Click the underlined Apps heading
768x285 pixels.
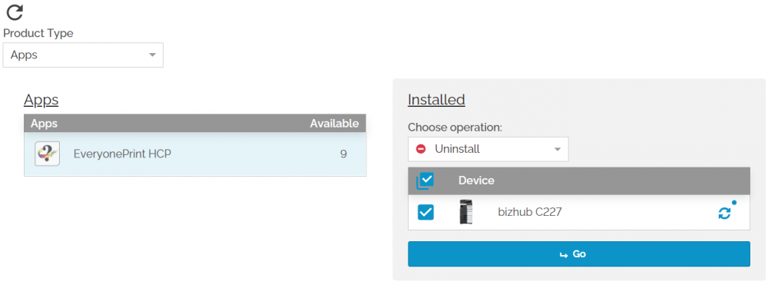pyautogui.click(x=41, y=100)
